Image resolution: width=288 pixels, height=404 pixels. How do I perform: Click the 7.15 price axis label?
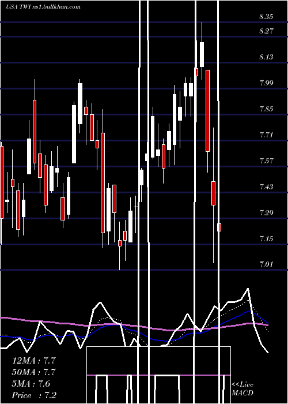266,239
